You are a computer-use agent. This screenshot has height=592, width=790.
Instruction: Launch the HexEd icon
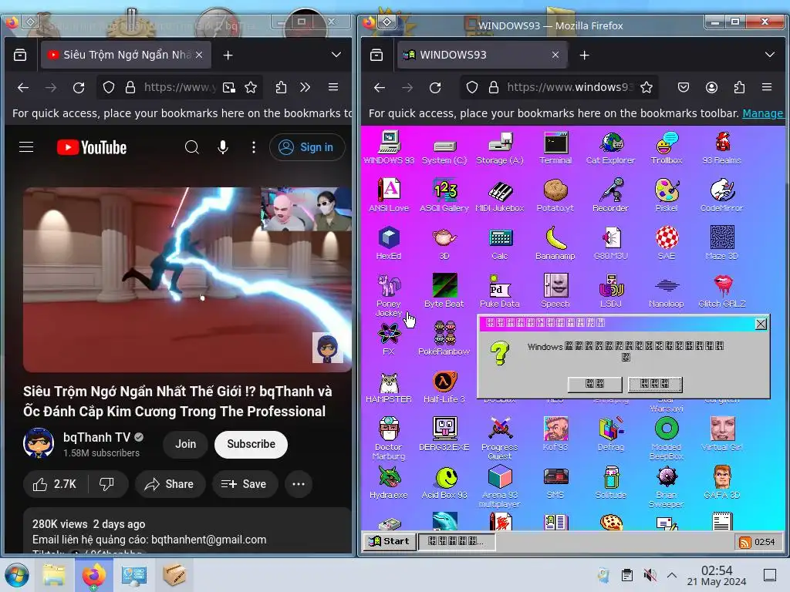389,243
